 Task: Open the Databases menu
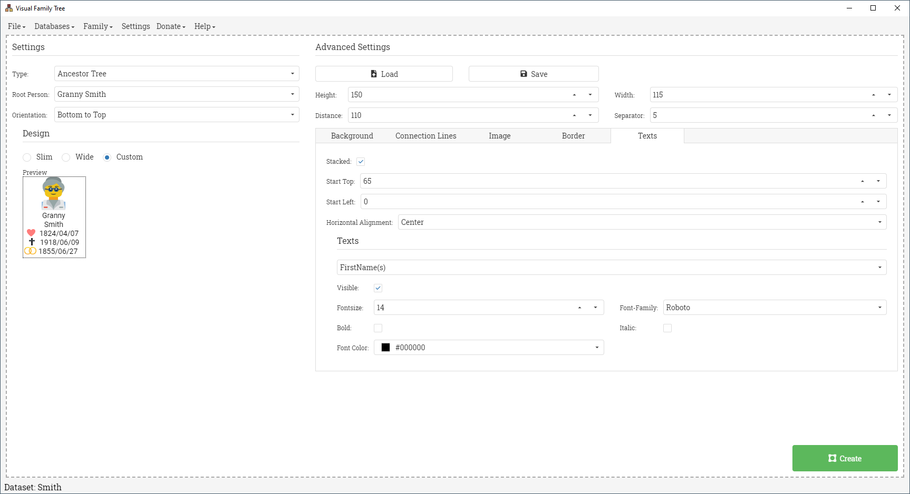(54, 26)
